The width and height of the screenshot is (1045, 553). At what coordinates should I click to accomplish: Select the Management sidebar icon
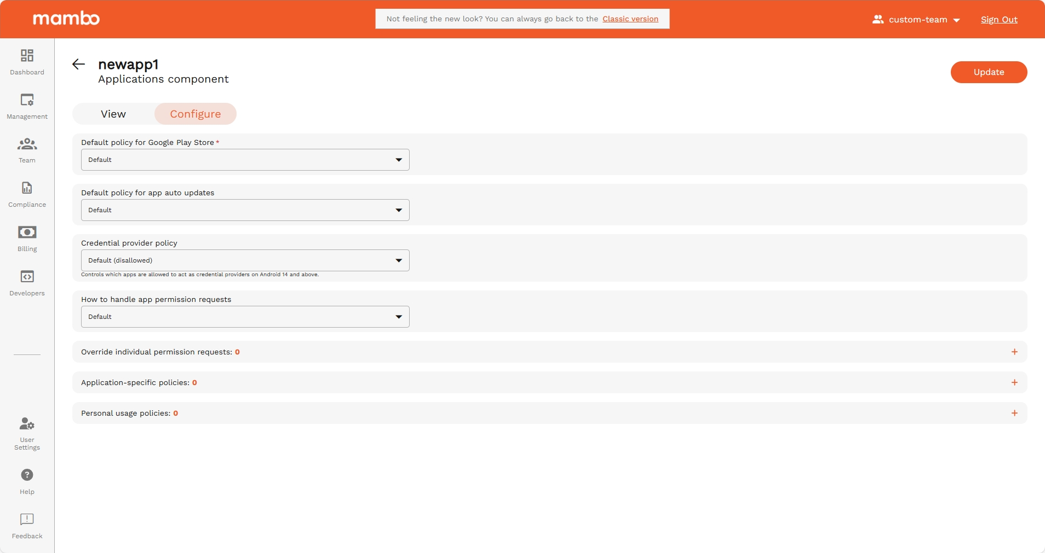pos(26,106)
